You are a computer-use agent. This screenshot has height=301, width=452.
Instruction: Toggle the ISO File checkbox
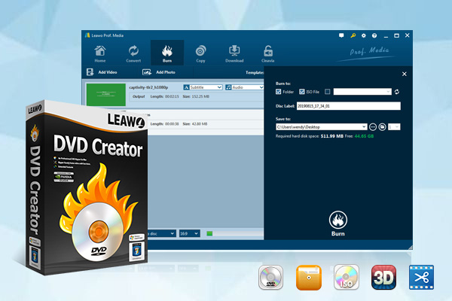coord(302,92)
